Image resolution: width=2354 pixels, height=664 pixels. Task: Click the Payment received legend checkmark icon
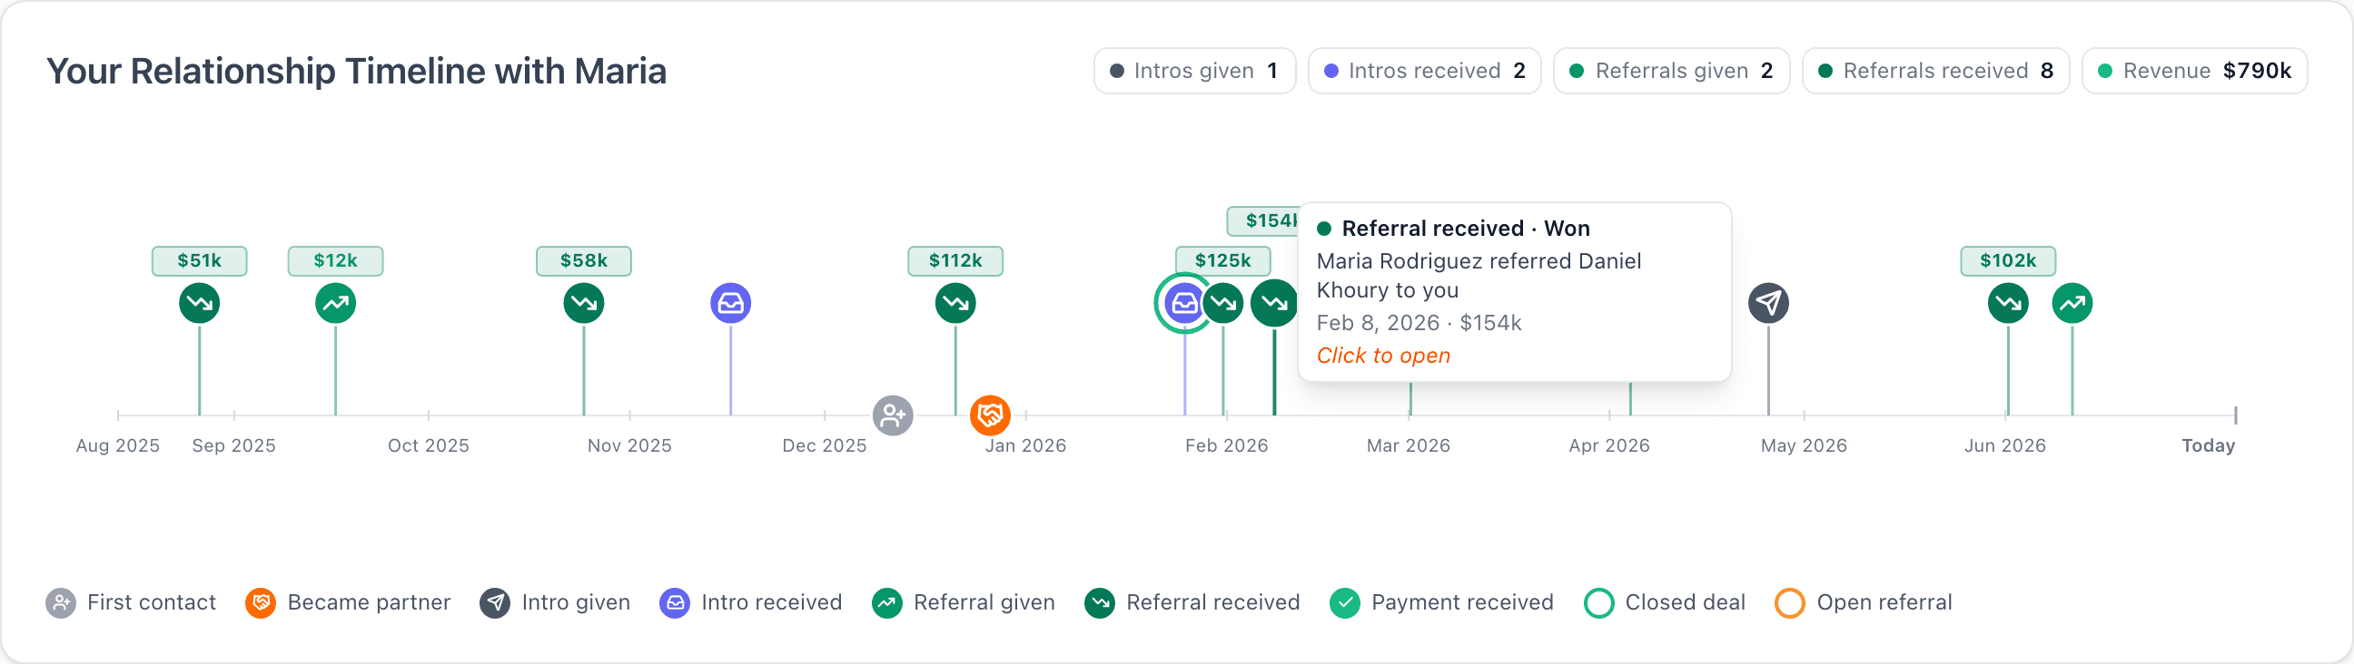coord(1345,604)
